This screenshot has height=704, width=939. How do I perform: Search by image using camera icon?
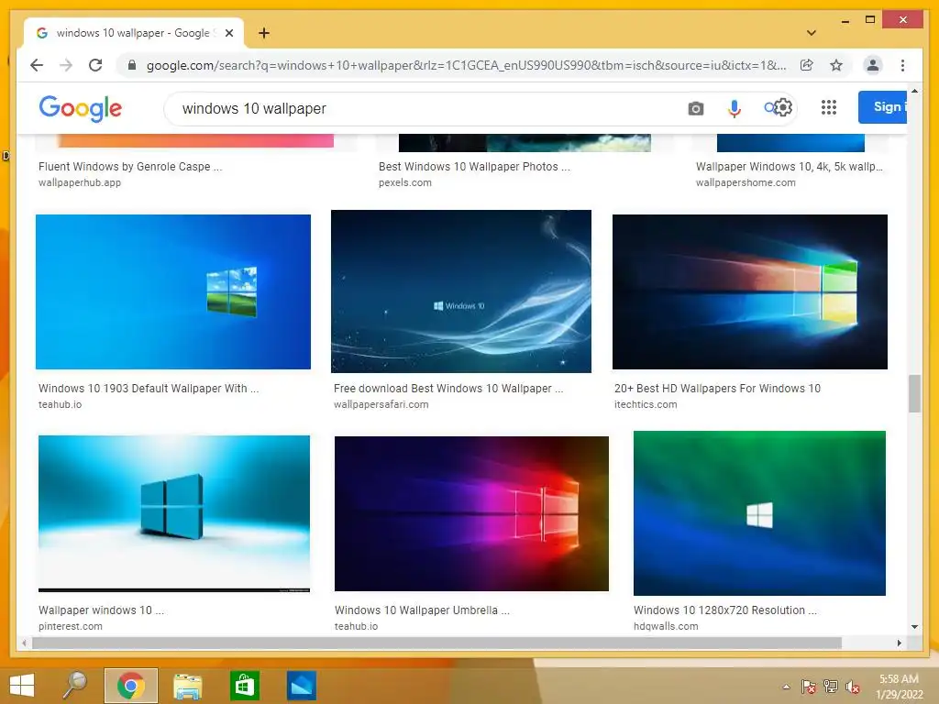tap(695, 108)
